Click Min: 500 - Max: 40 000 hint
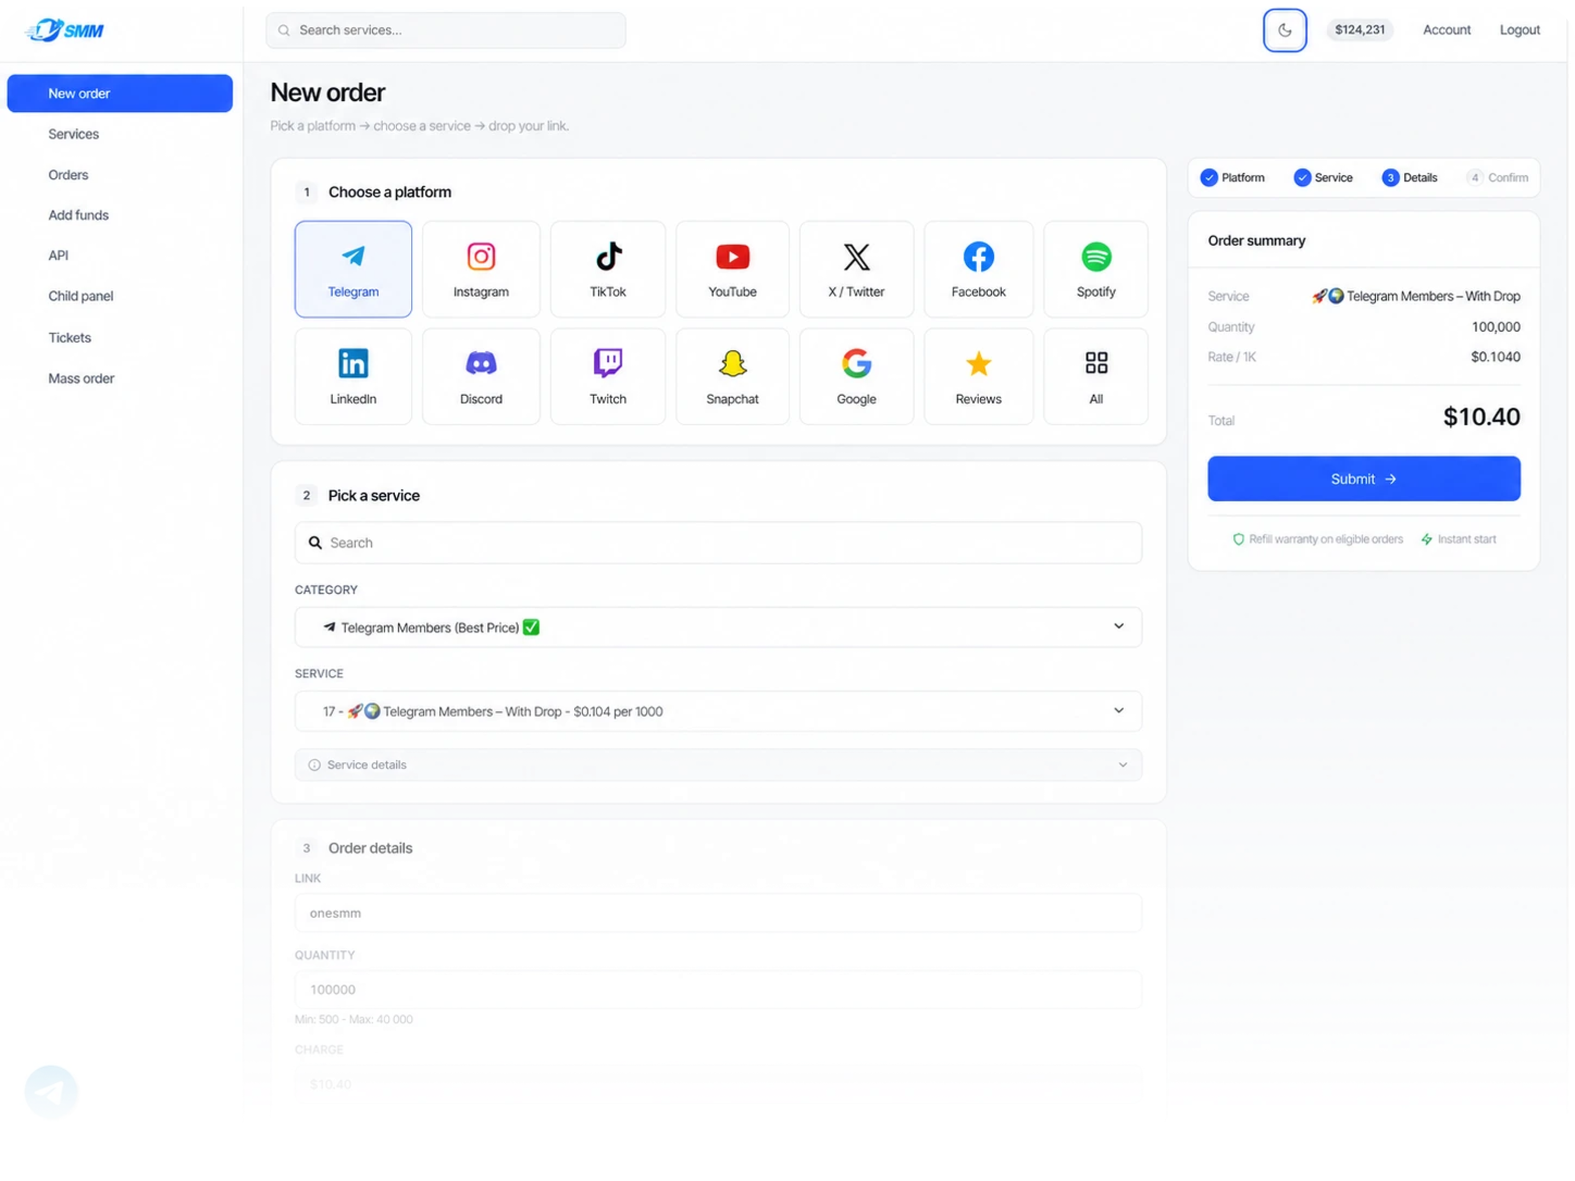 354,1019
